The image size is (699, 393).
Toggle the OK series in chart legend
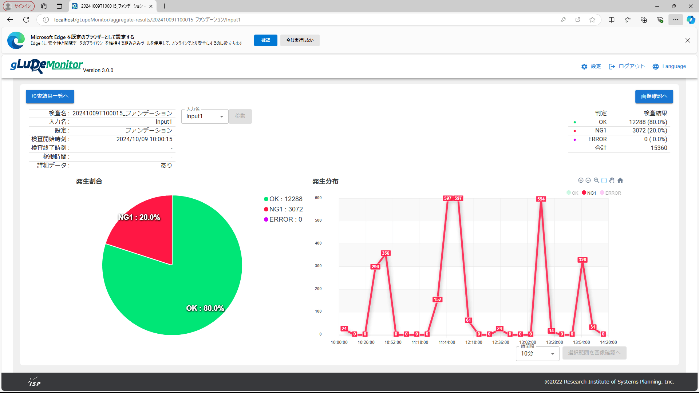(572, 193)
